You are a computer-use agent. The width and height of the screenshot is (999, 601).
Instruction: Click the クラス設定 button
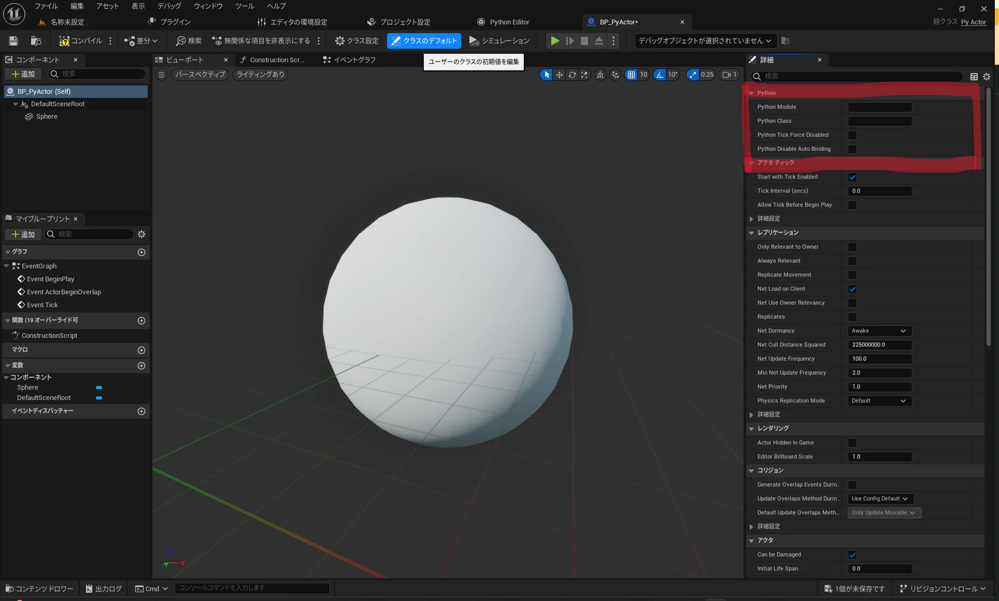coord(357,41)
